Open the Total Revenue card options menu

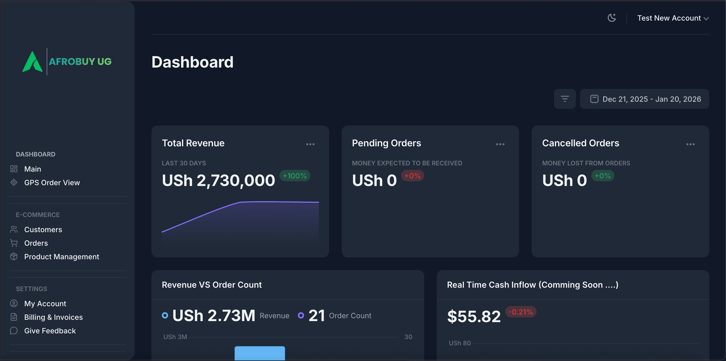310,144
